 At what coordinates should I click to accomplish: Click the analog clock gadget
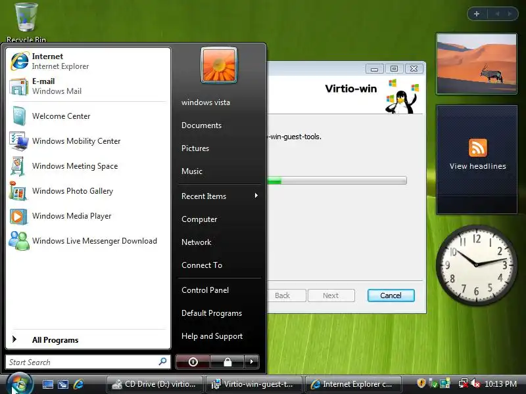tap(476, 265)
